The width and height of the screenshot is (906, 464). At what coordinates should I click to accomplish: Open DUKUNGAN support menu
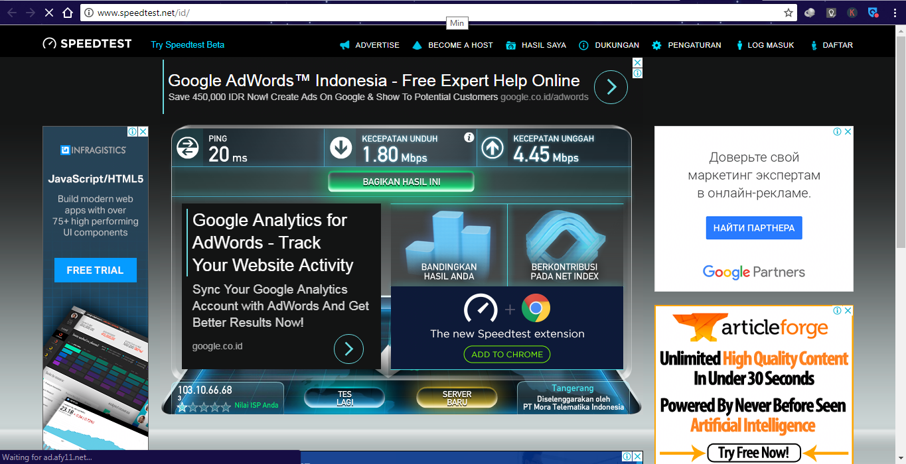[x=617, y=45]
